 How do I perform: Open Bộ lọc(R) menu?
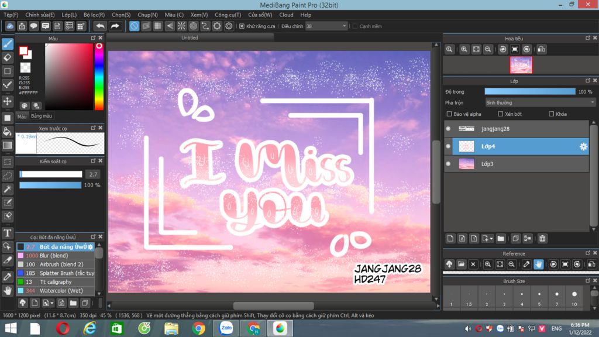click(x=94, y=15)
